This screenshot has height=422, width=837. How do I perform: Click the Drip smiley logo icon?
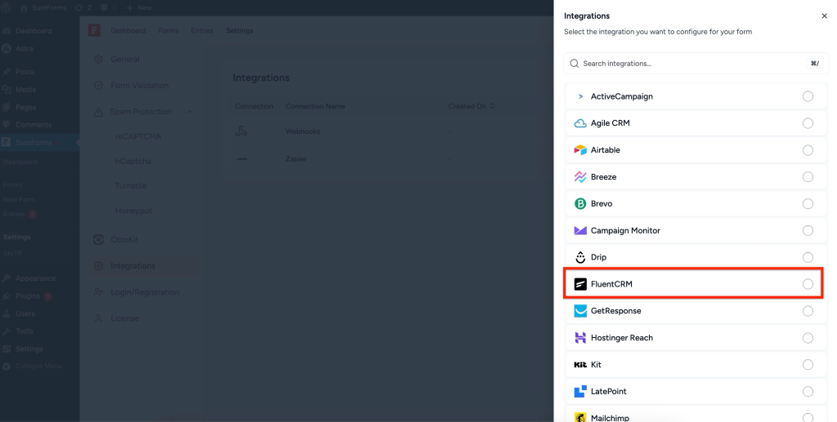(x=580, y=257)
